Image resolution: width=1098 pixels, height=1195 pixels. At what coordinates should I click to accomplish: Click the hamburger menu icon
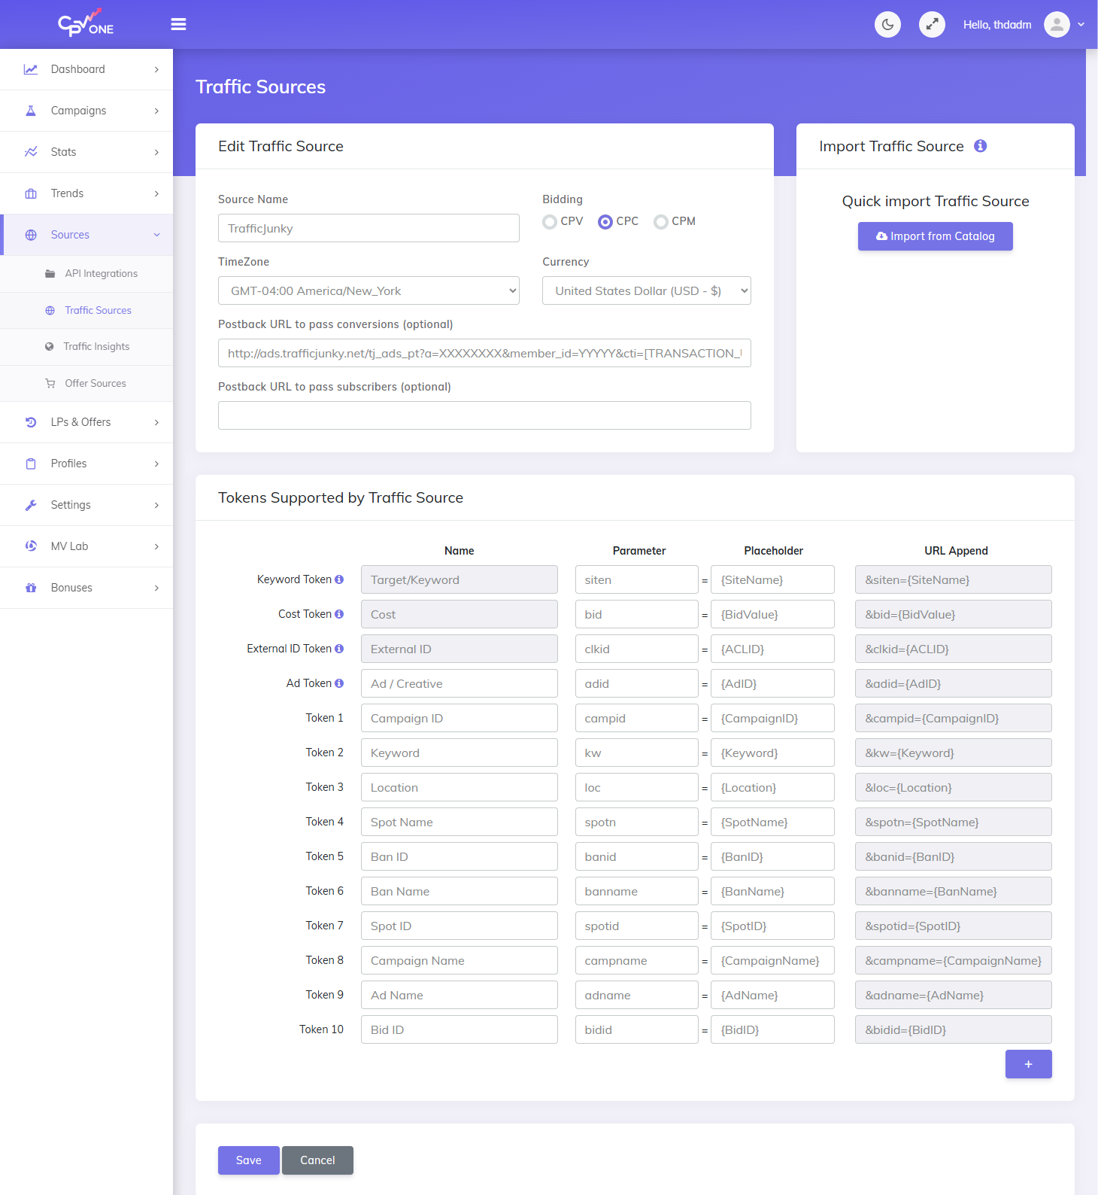[178, 25]
